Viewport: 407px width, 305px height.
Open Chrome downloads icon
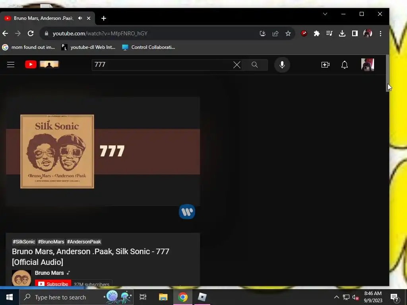[x=342, y=33]
